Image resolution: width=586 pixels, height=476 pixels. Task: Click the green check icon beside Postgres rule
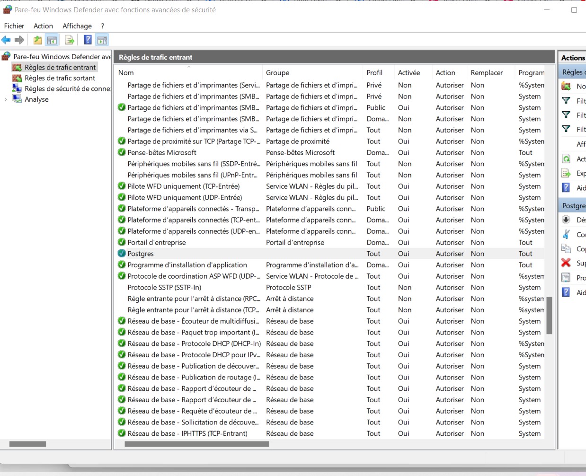pyautogui.click(x=122, y=253)
